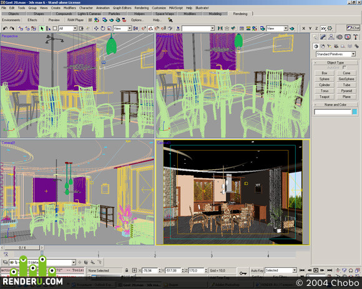Open the Rendering menu
This screenshot has height=289, width=362.
pyautogui.click(x=142, y=8)
